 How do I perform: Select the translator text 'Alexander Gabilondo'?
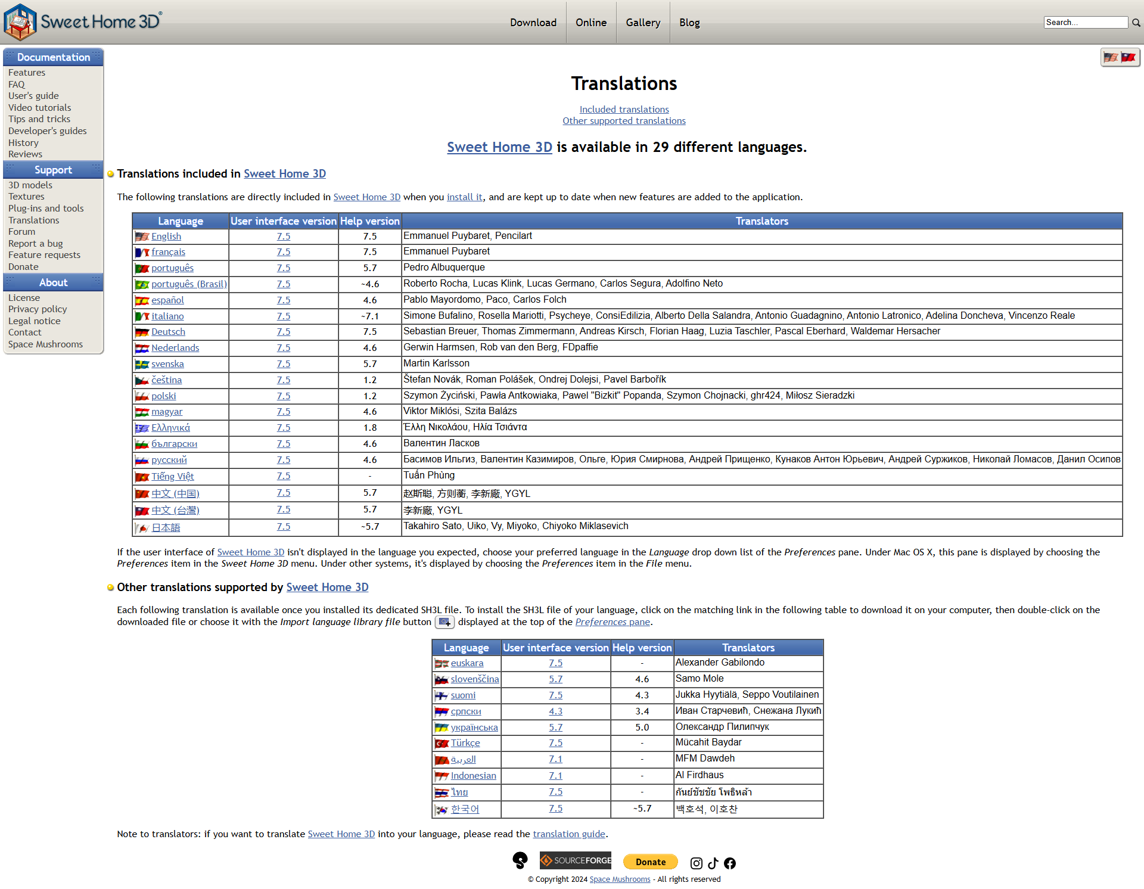pos(720,663)
